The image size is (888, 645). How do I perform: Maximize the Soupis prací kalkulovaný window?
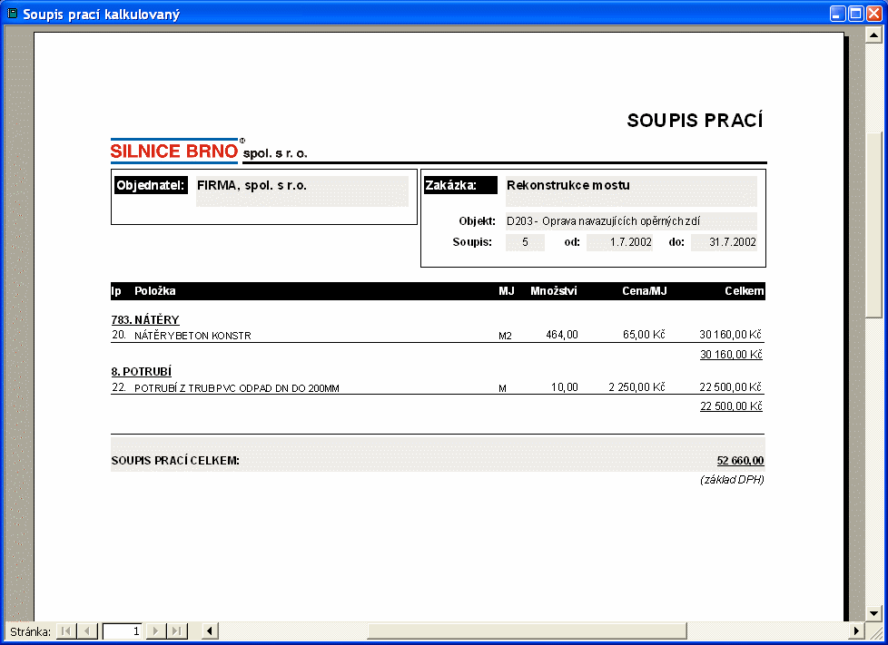[855, 14]
